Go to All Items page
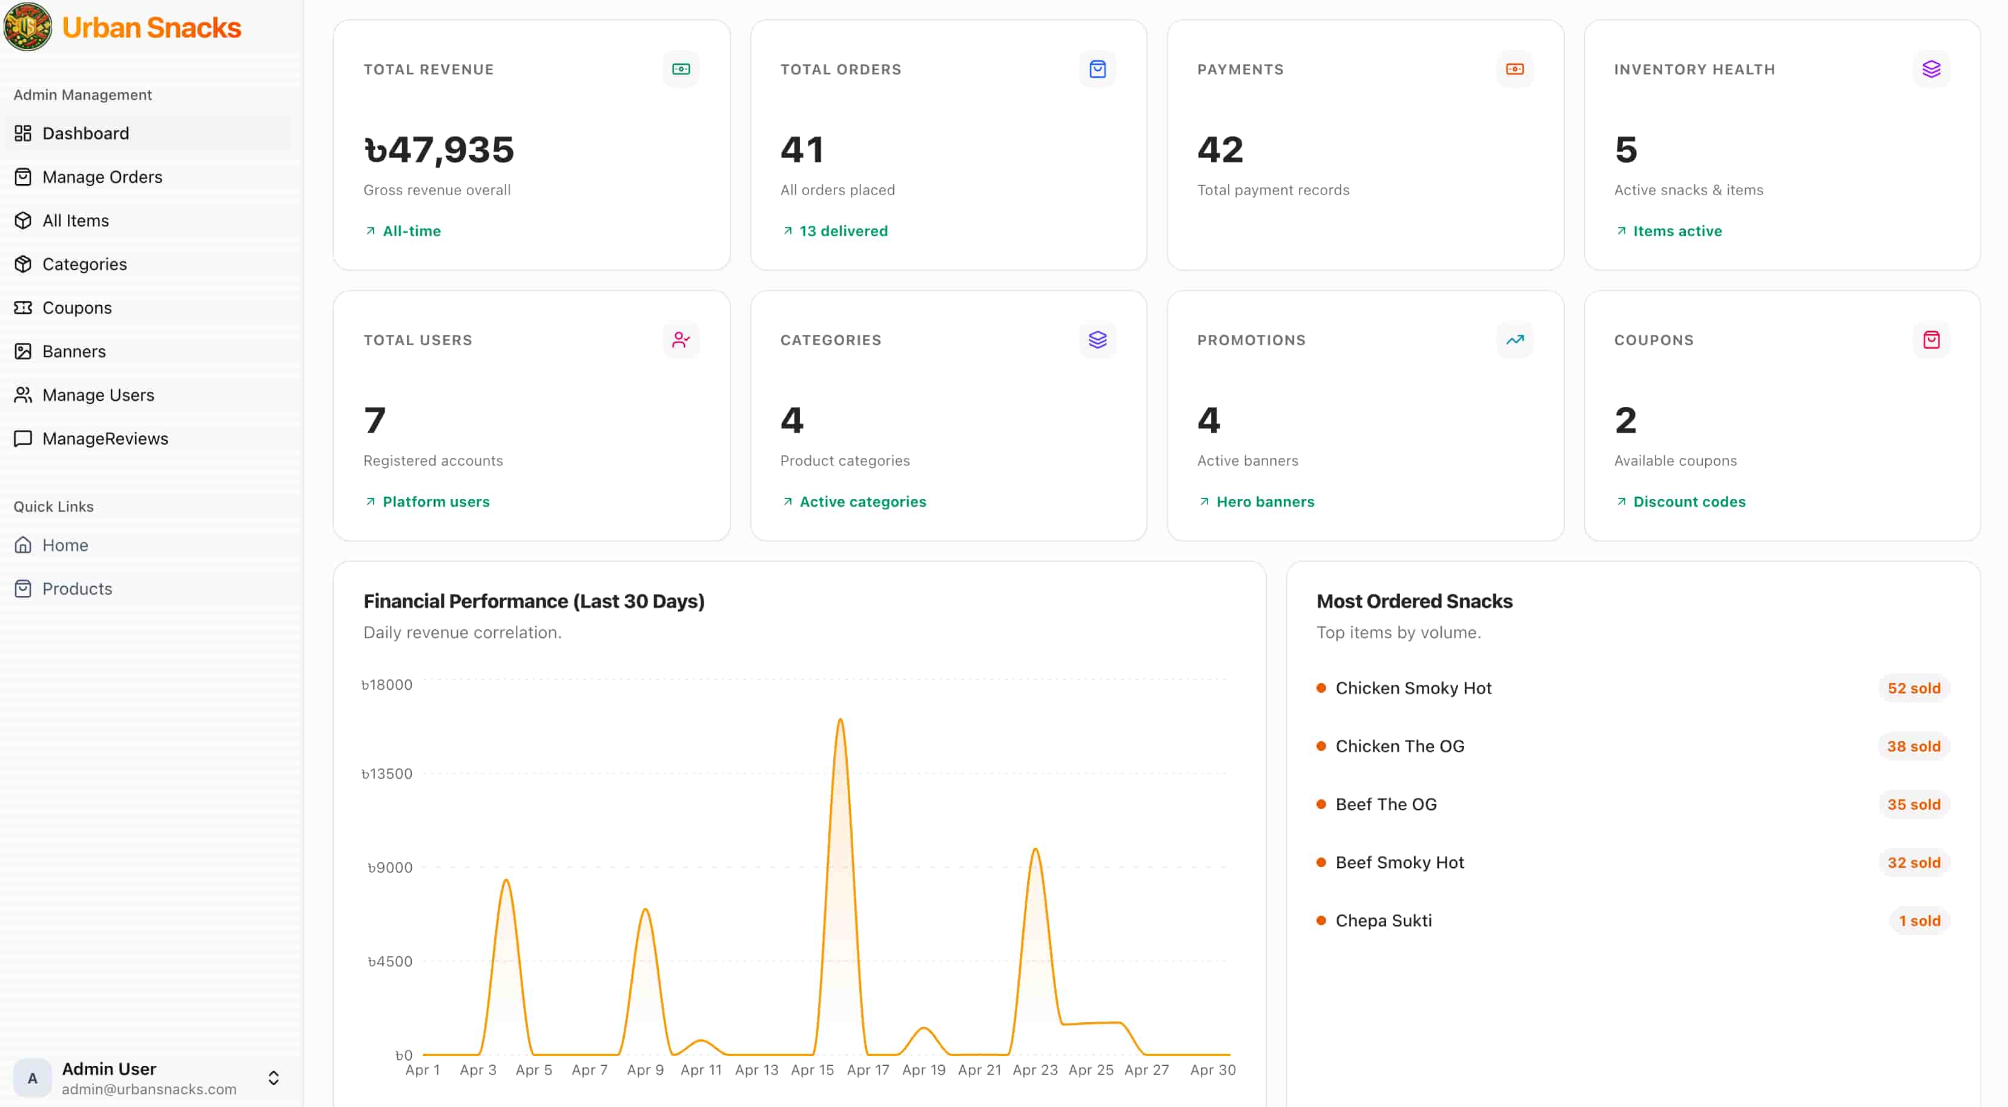 click(x=148, y=220)
